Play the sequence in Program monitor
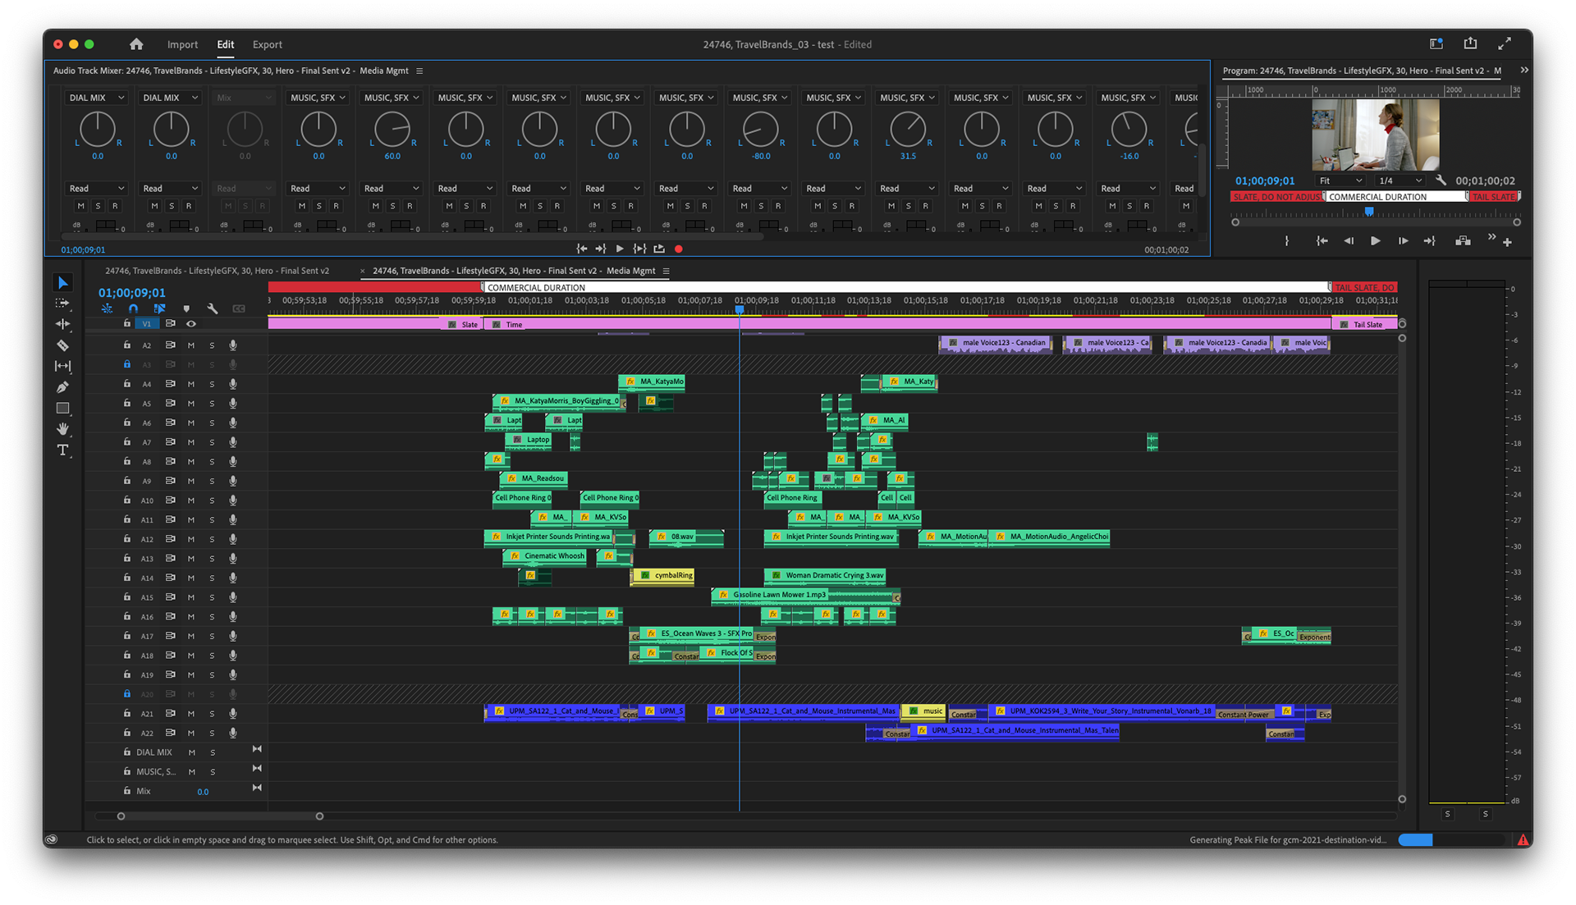The height and width of the screenshot is (905, 1576). 1376,241
